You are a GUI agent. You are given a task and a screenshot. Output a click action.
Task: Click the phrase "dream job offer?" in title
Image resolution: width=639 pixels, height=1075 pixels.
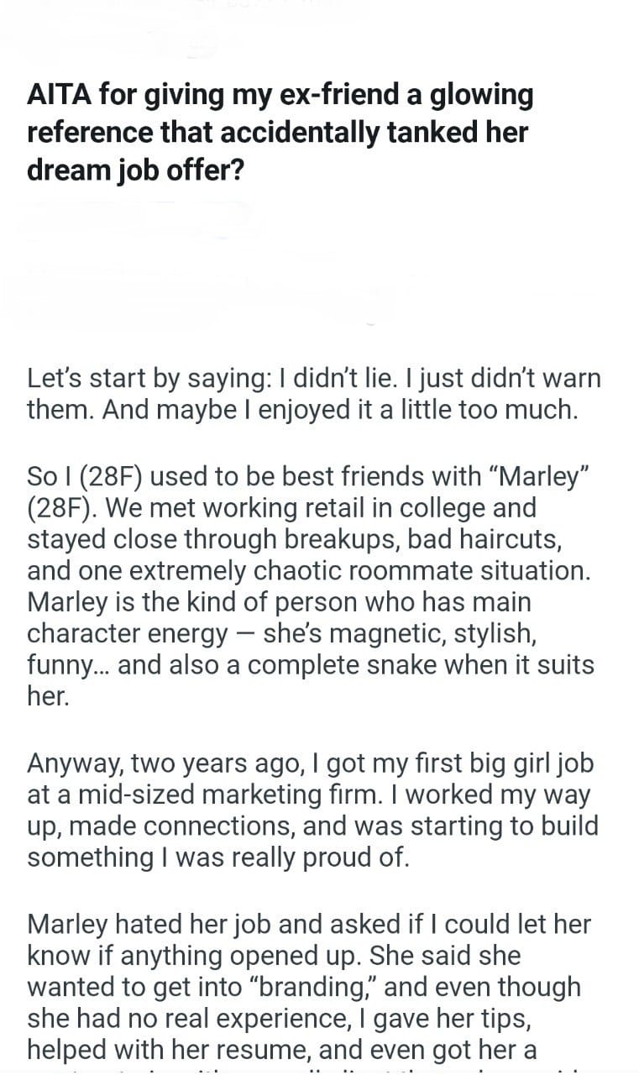(136, 170)
